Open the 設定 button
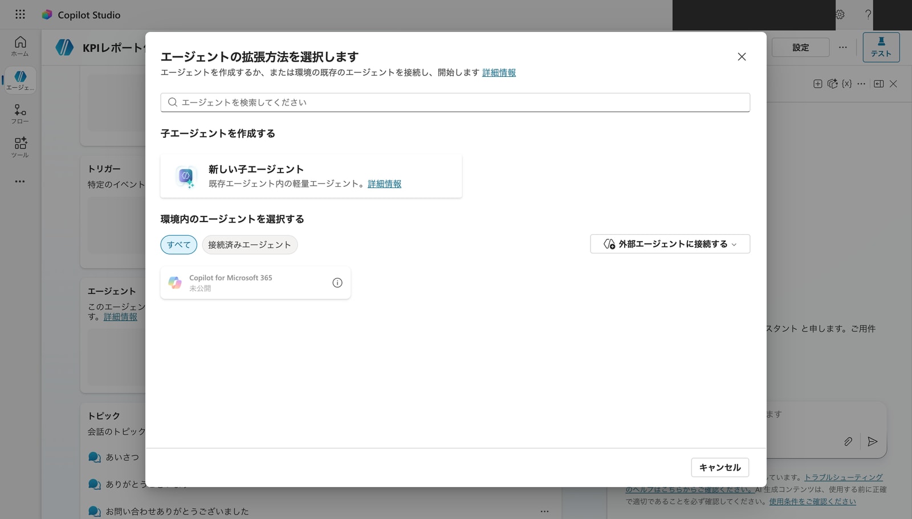Viewport: 912px width, 519px height. pos(800,47)
